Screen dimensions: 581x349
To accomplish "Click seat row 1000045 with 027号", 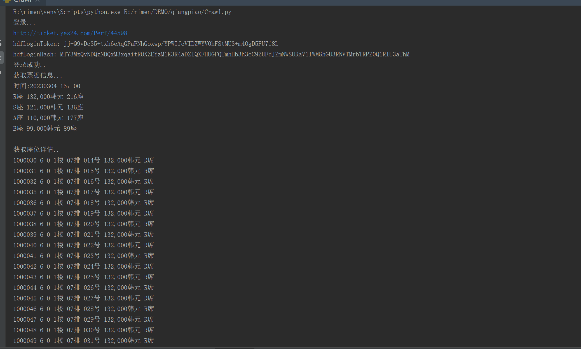I will (84, 298).
